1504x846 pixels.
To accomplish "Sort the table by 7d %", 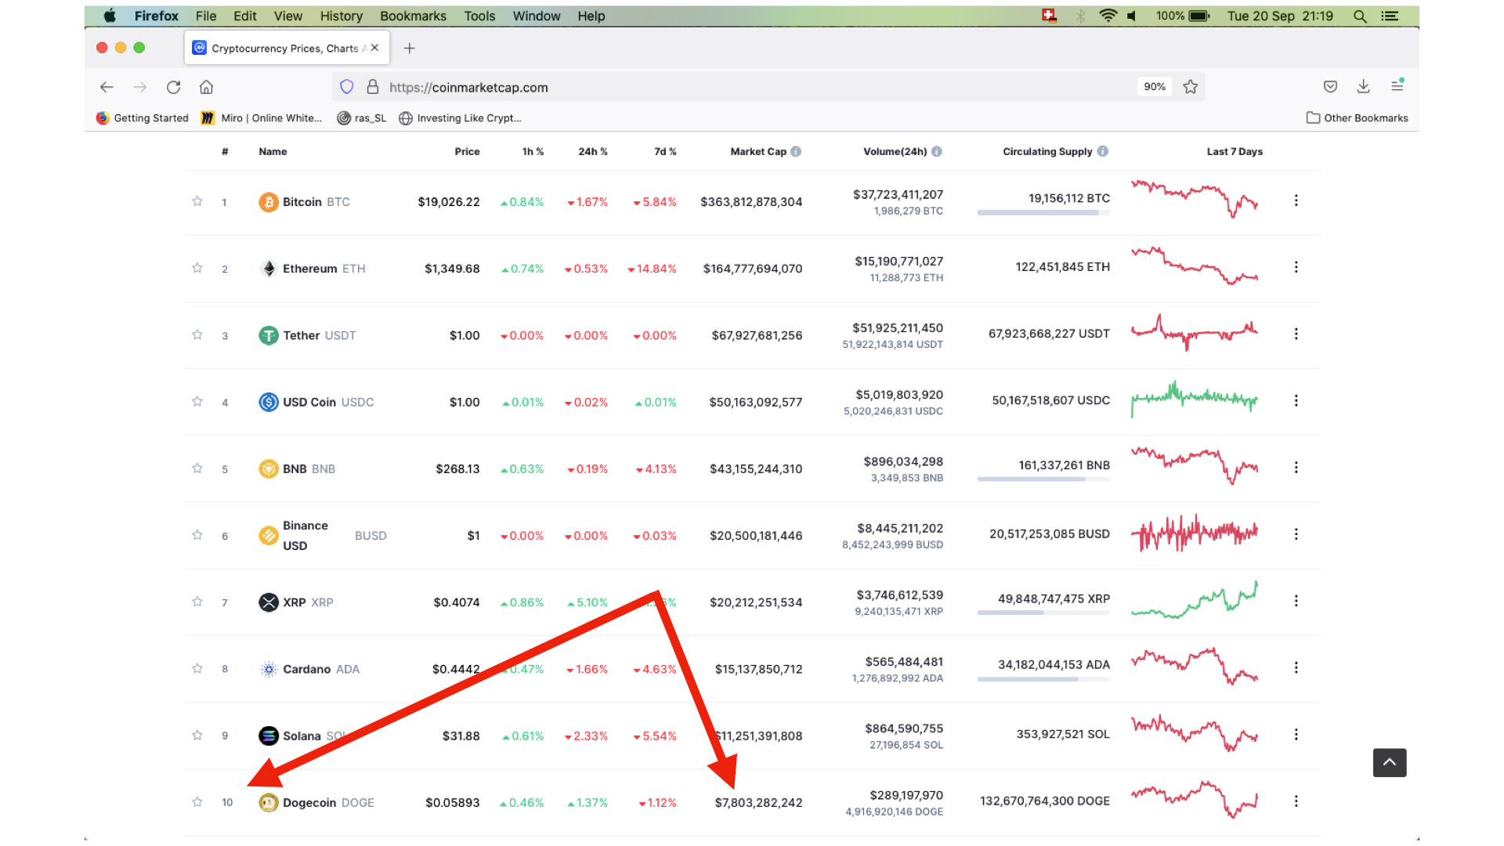I will point(665,151).
